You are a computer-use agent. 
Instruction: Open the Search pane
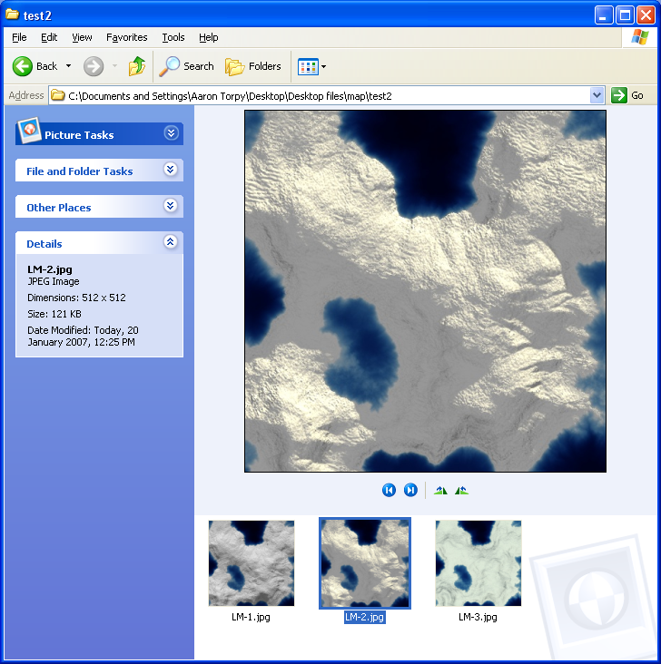[x=186, y=66]
